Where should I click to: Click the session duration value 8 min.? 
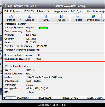click(28, 31)
